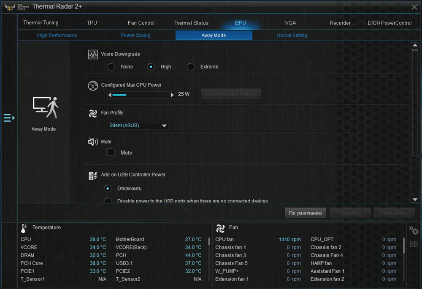
Task: Open the Recorder tab
Action: tap(340, 23)
